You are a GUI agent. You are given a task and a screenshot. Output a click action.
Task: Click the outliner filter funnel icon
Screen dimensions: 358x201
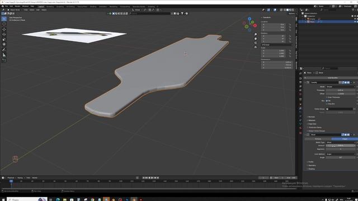coord(354,10)
